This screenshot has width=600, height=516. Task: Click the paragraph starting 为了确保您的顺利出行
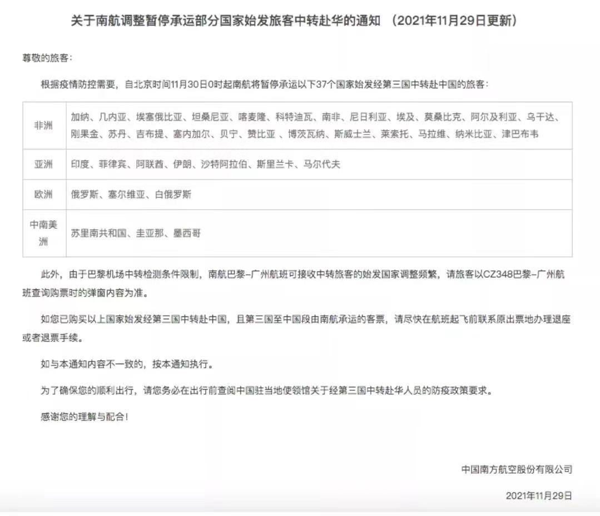point(267,390)
